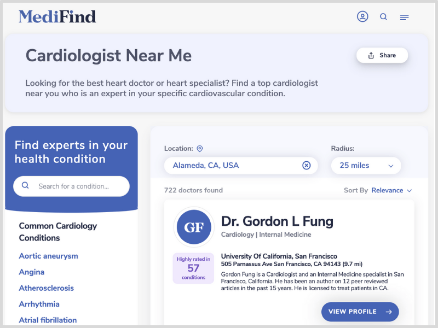Click the GF avatar for Dr. Gordon Fung

(x=193, y=227)
